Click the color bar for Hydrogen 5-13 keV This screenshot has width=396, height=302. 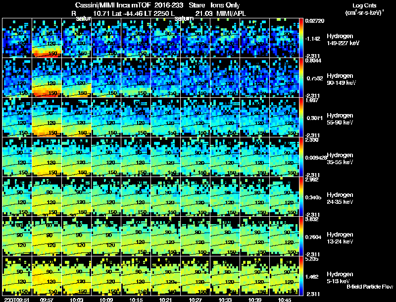click(301, 276)
